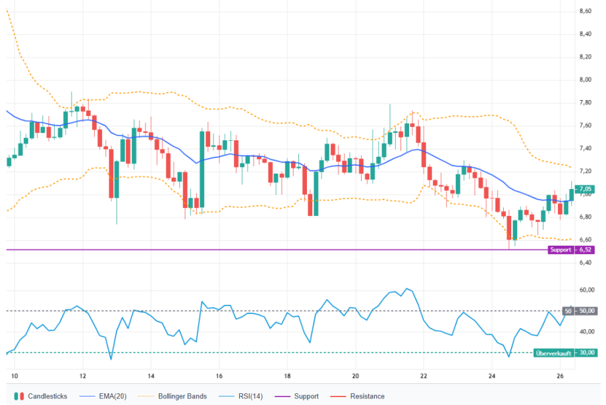Select the 8,60 price axis label
606x405 pixels.
click(x=585, y=11)
